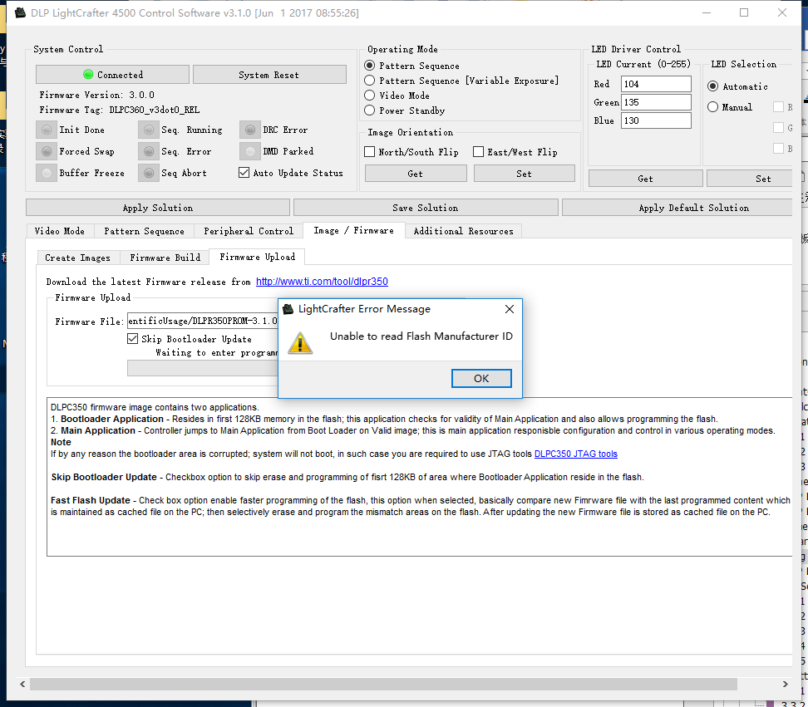
Task: Click the 'Firmware Version: 3.0.0' text
Action: [97, 95]
